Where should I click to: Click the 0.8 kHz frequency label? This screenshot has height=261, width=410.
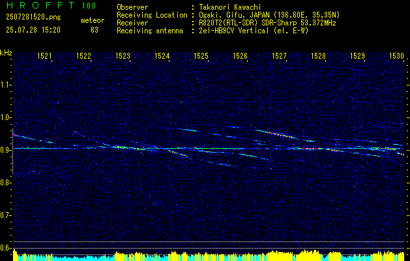click(5, 183)
